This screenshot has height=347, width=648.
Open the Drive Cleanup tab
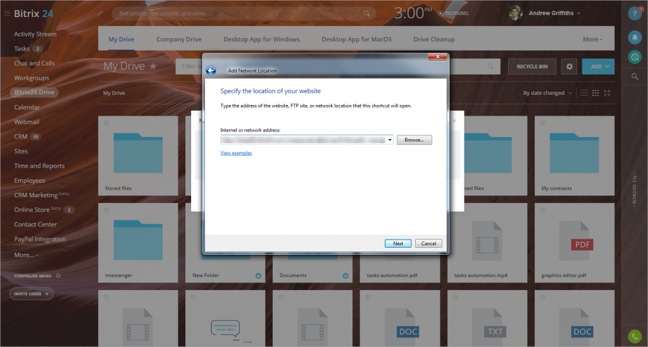(x=434, y=39)
